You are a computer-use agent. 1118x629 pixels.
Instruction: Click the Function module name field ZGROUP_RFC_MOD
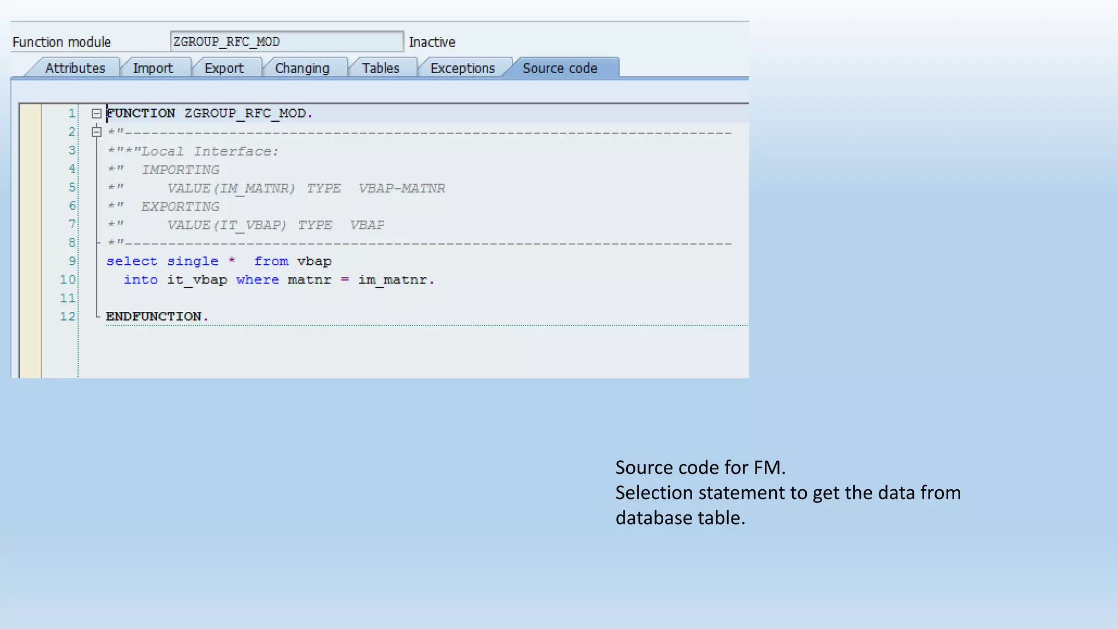pos(287,41)
